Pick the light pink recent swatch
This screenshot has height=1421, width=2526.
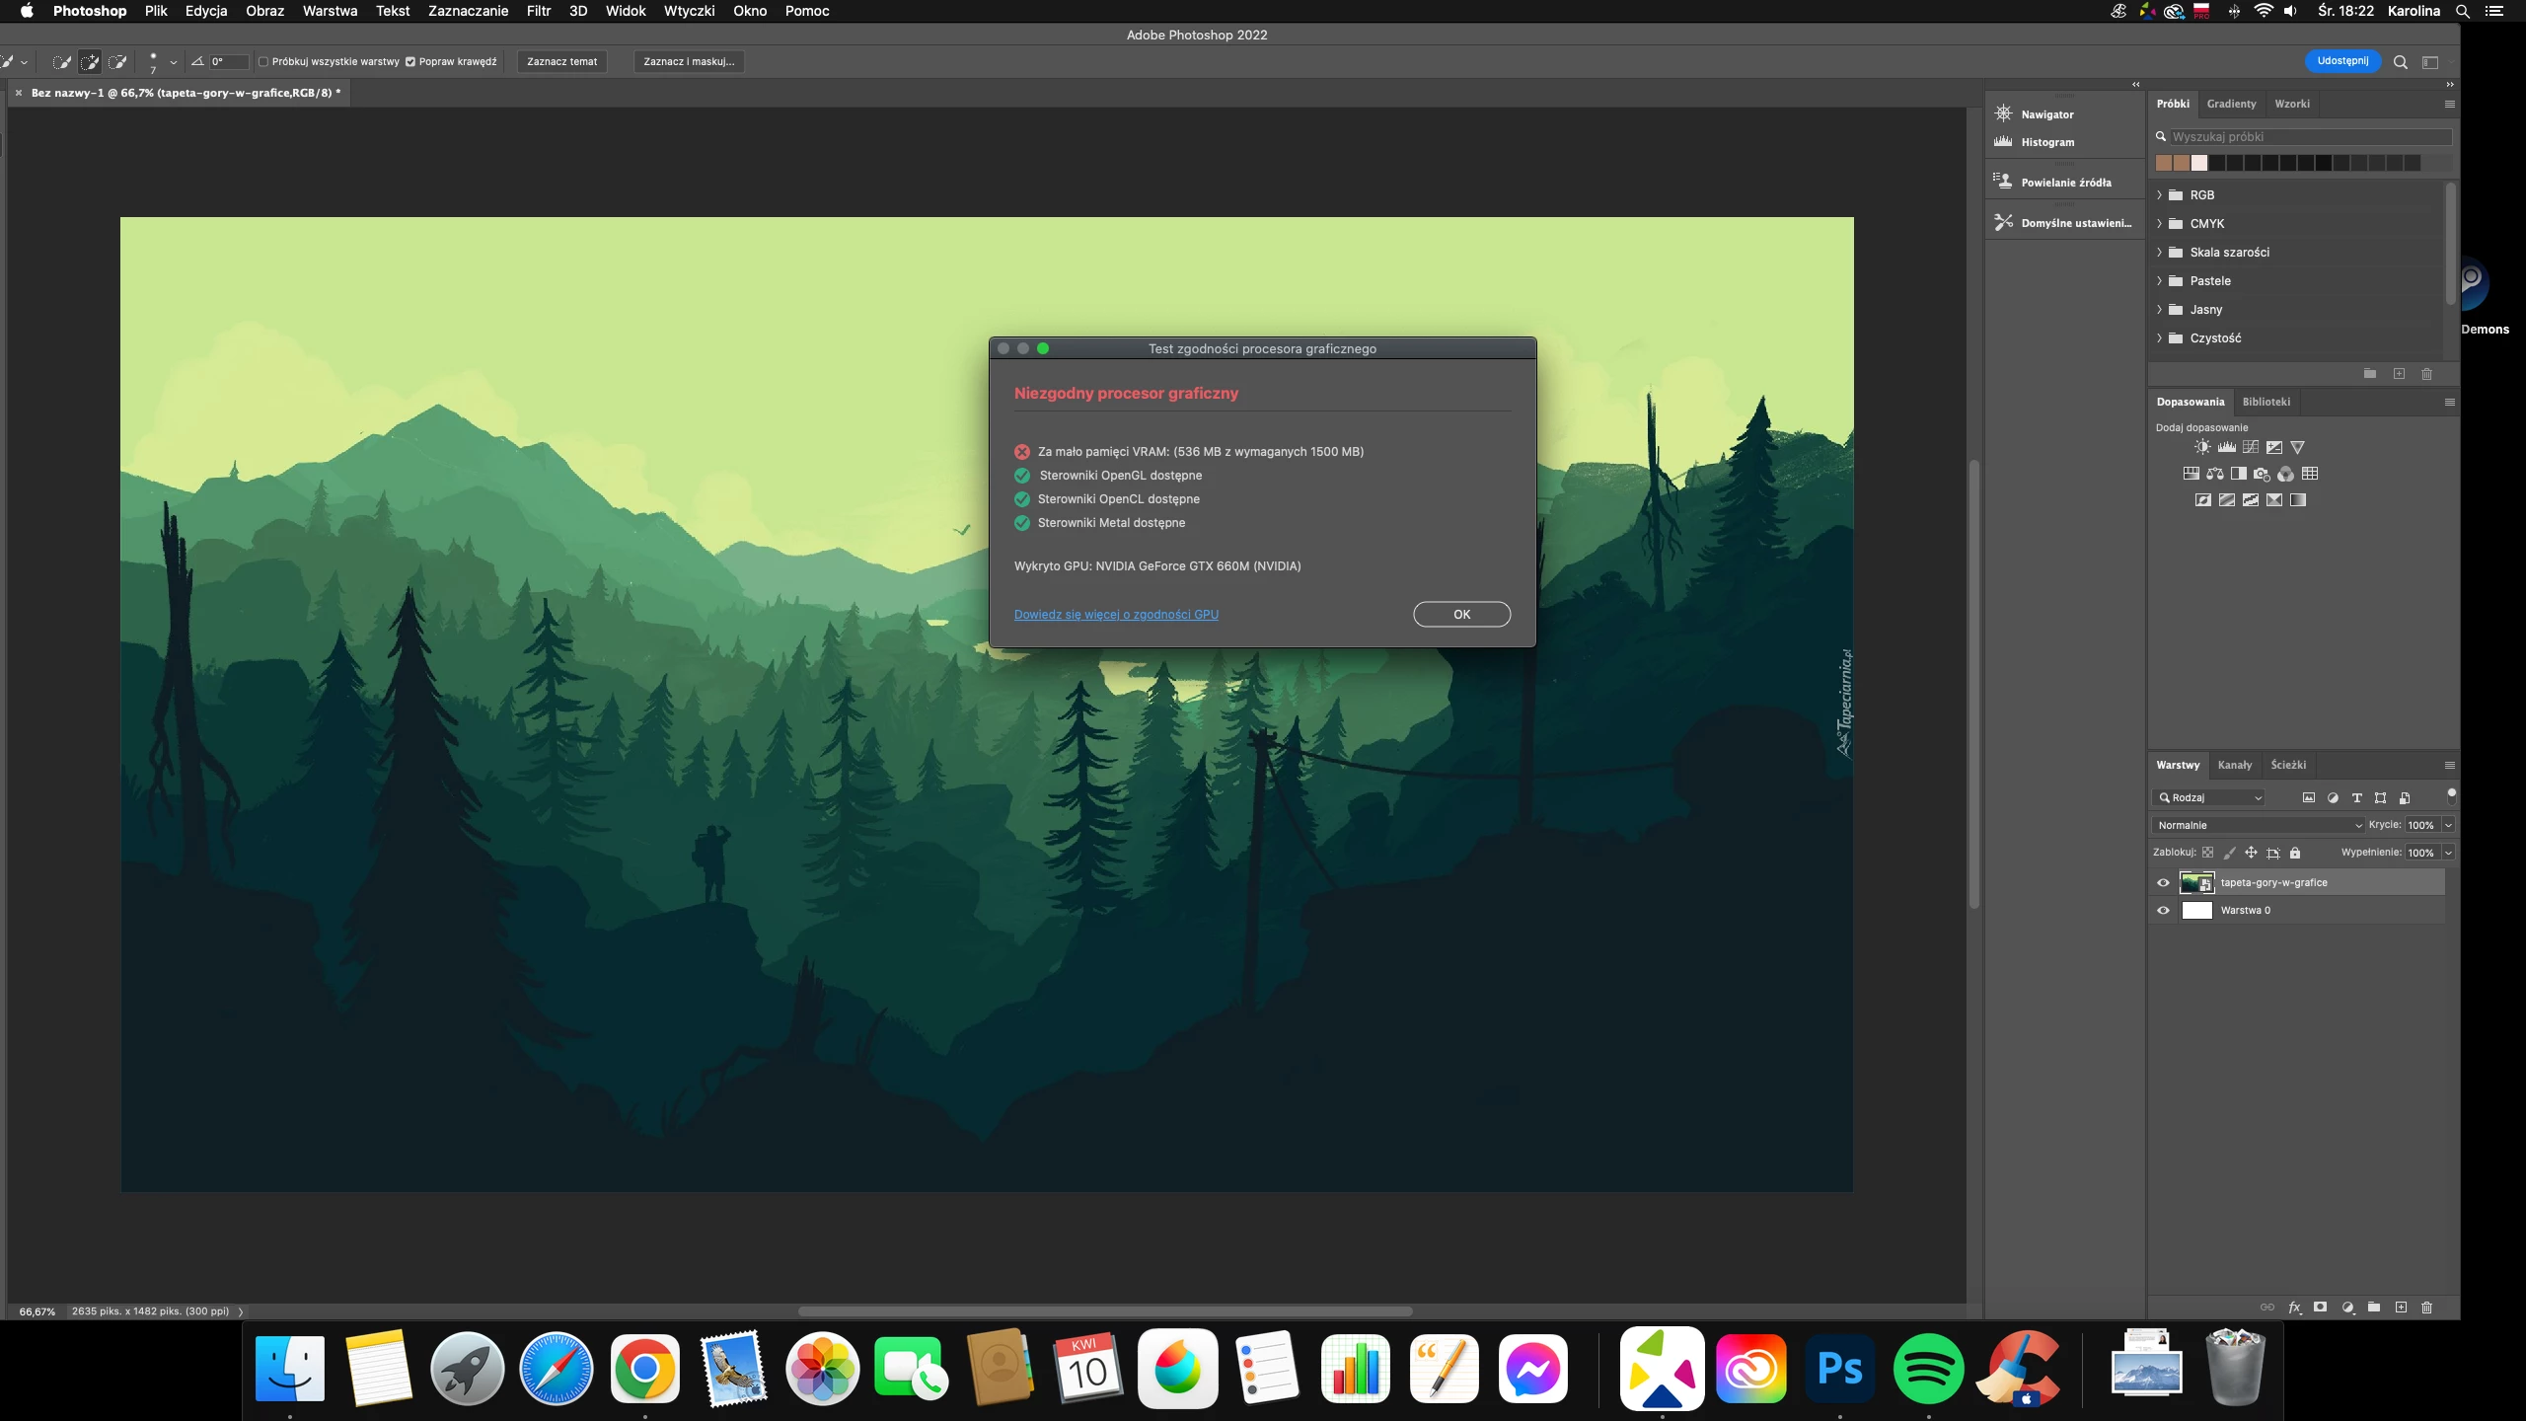coord(2199,163)
